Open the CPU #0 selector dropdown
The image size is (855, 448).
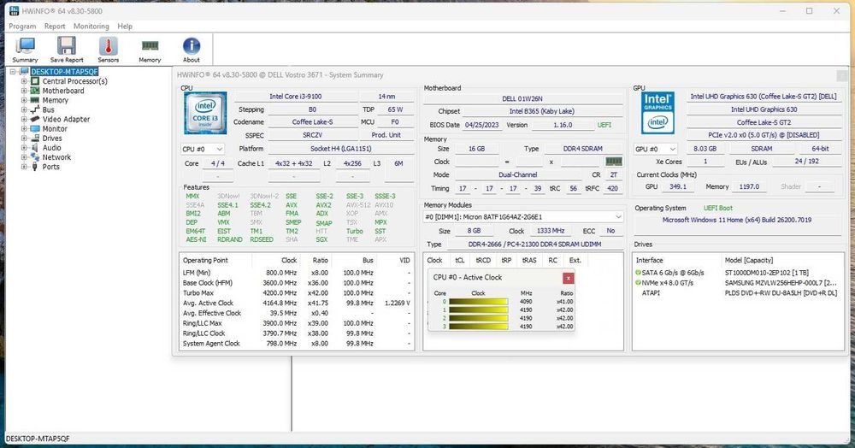pos(203,149)
